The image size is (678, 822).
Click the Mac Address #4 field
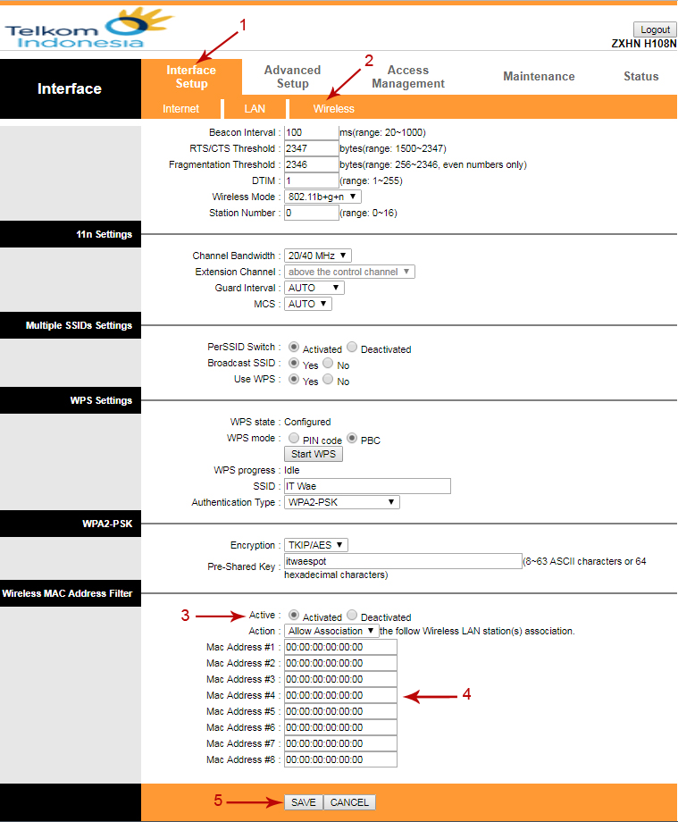340,695
